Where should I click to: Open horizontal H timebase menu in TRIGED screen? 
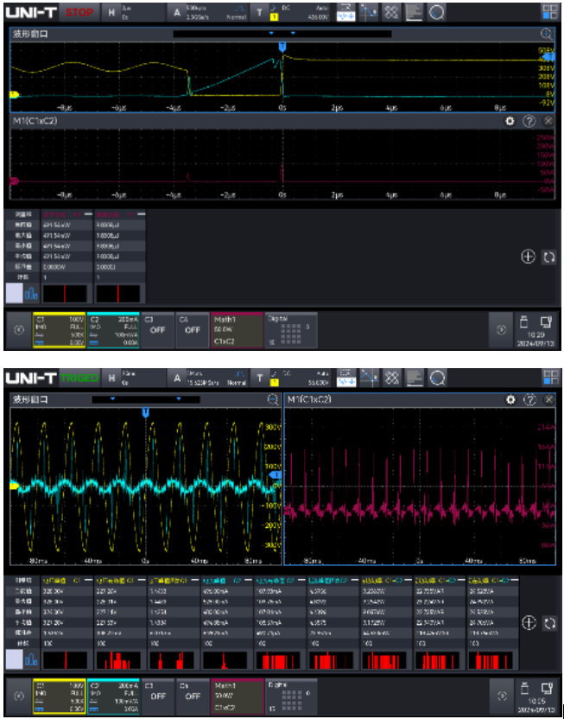pyautogui.click(x=112, y=378)
